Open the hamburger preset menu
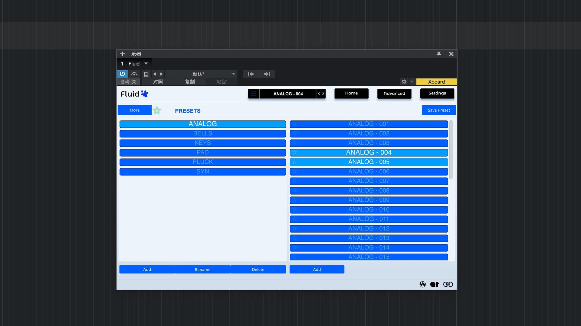The width and height of the screenshot is (581, 326). [x=254, y=94]
